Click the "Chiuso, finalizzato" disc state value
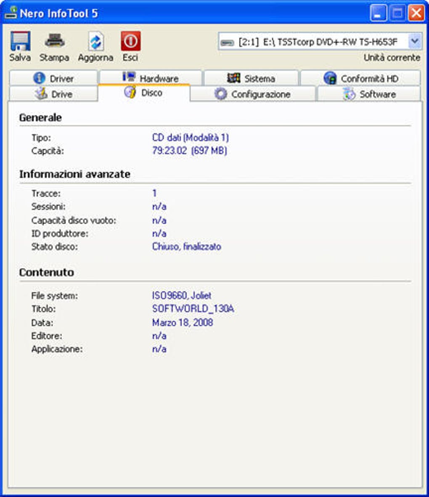 (187, 246)
